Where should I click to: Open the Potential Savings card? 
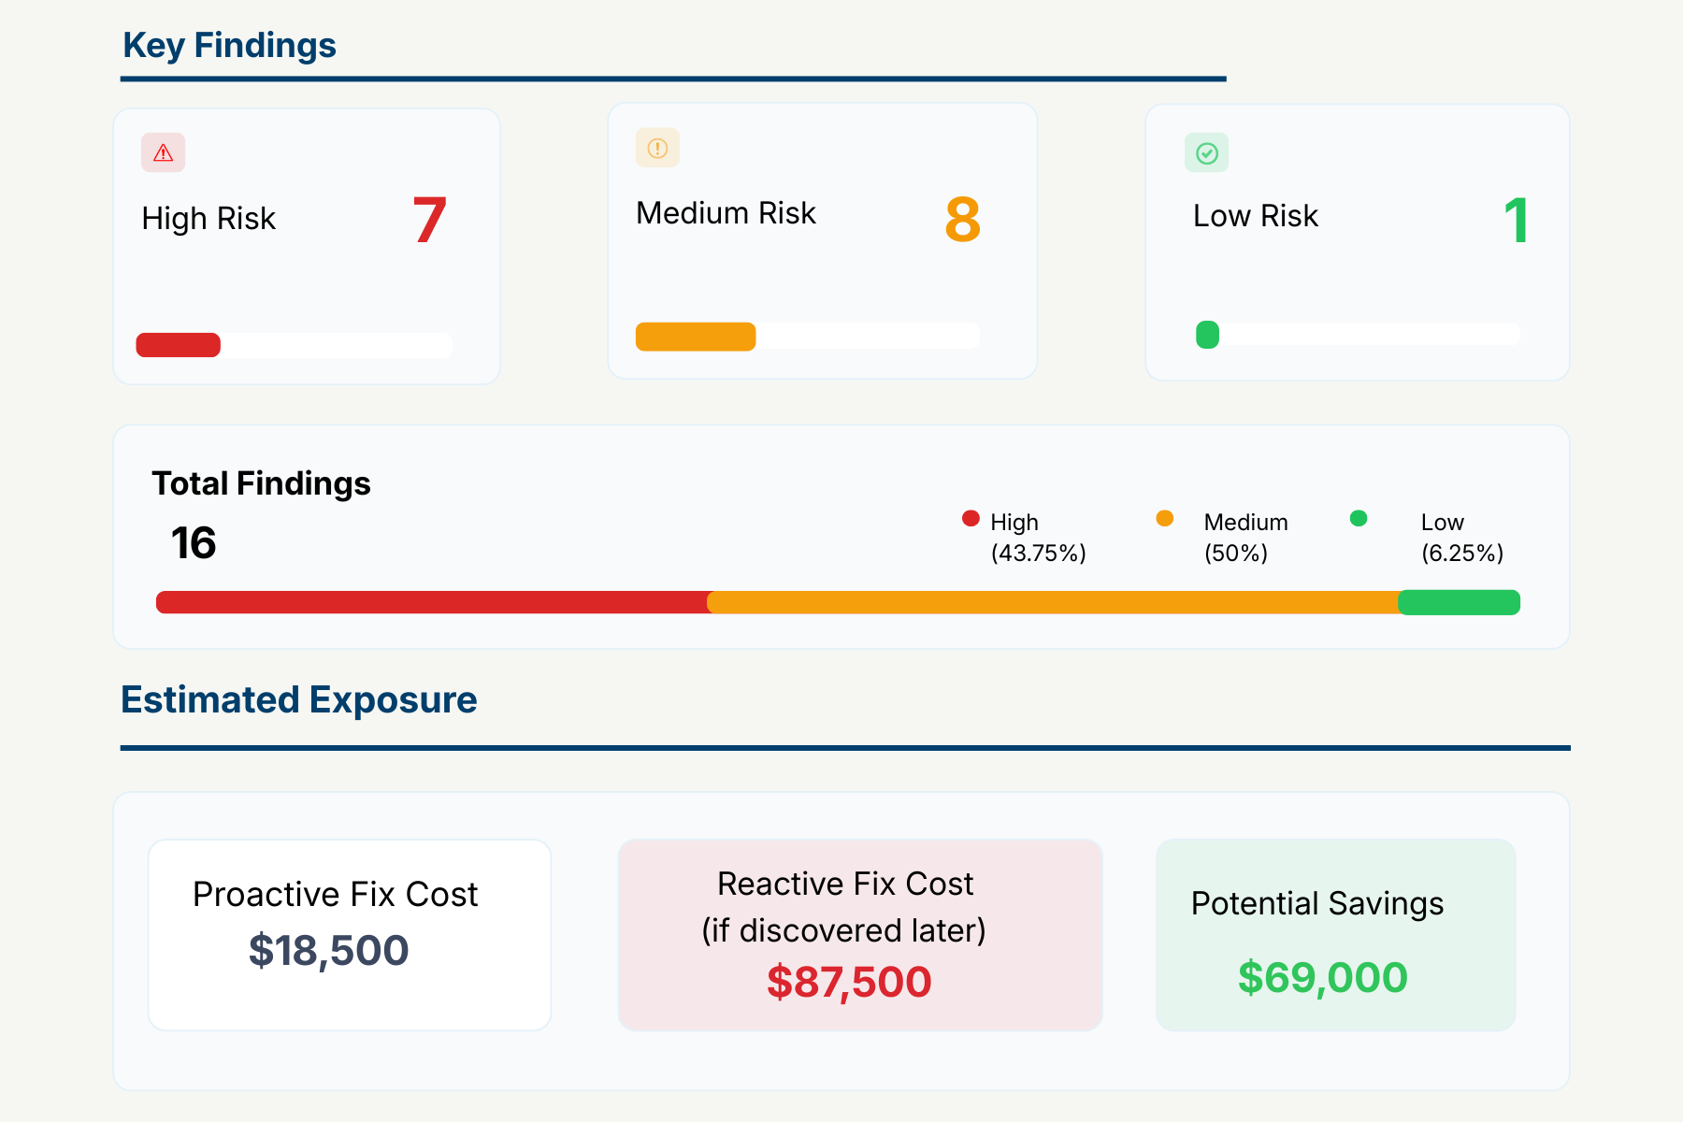pyautogui.click(x=1335, y=935)
